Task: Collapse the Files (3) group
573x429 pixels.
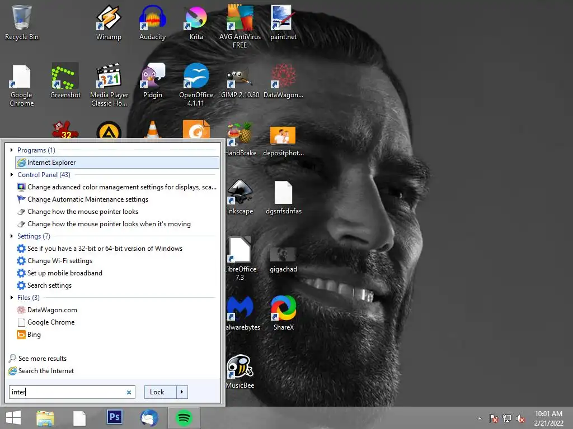Action: pos(12,297)
